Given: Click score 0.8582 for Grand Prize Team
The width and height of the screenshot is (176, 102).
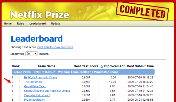Looking at the screenshot, I should click(x=86, y=86).
